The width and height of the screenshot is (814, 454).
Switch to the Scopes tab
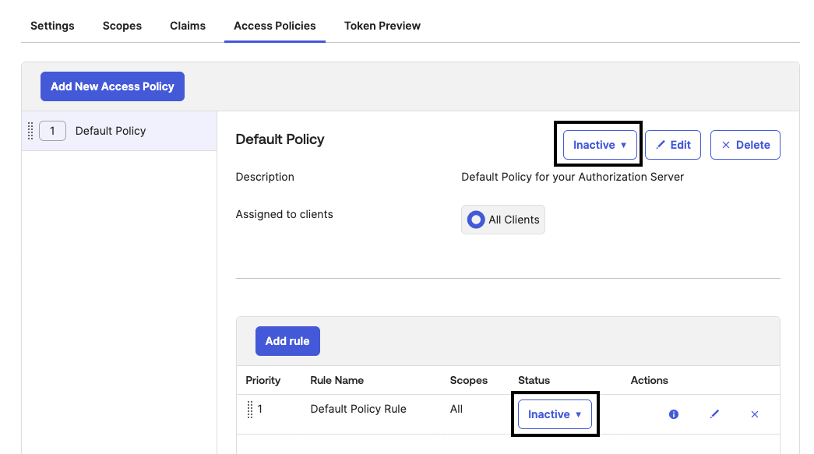pyautogui.click(x=122, y=26)
